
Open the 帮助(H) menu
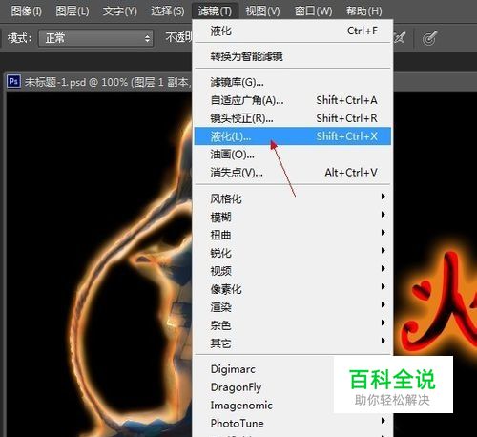click(x=364, y=11)
